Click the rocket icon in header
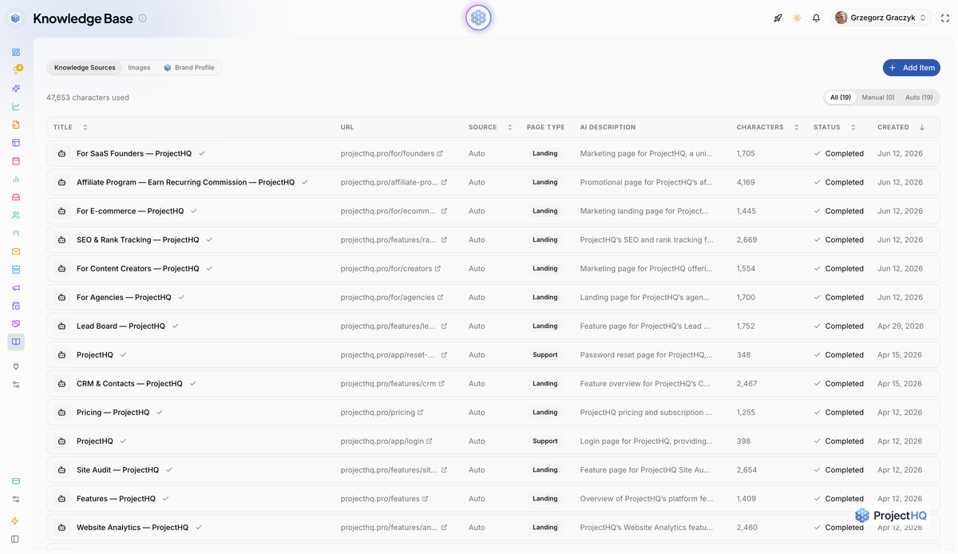Screen dimensions: 958x554 [778, 18]
